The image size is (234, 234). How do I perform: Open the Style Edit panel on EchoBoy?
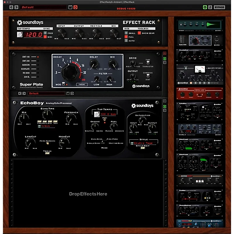point(142,148)
